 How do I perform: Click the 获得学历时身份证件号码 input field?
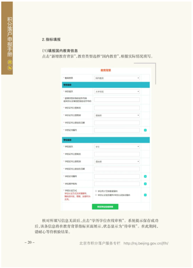pos(117,100)
